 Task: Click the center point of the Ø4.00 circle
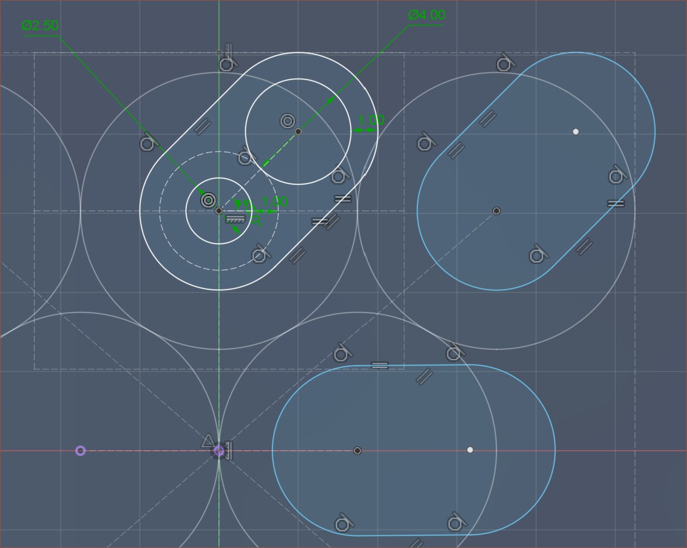(298, 132)
